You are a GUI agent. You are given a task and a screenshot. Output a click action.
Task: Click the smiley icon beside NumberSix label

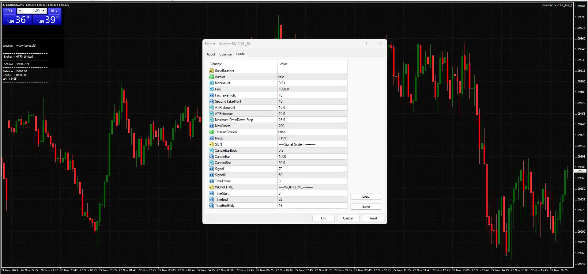pos(570,5)
